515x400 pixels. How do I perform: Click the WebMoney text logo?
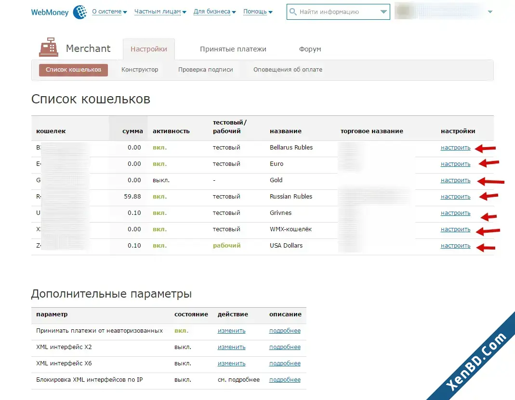pos(50,12)
